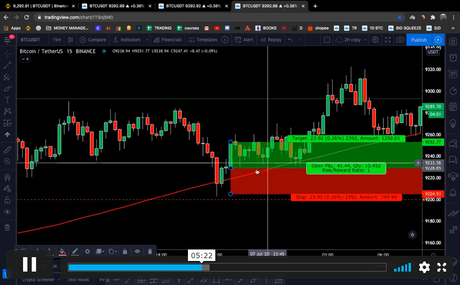Image resolution: width=460 pixels, height=285 pixels.
Task: Change line color with pencil icon
Action: (x=75, y=251)
